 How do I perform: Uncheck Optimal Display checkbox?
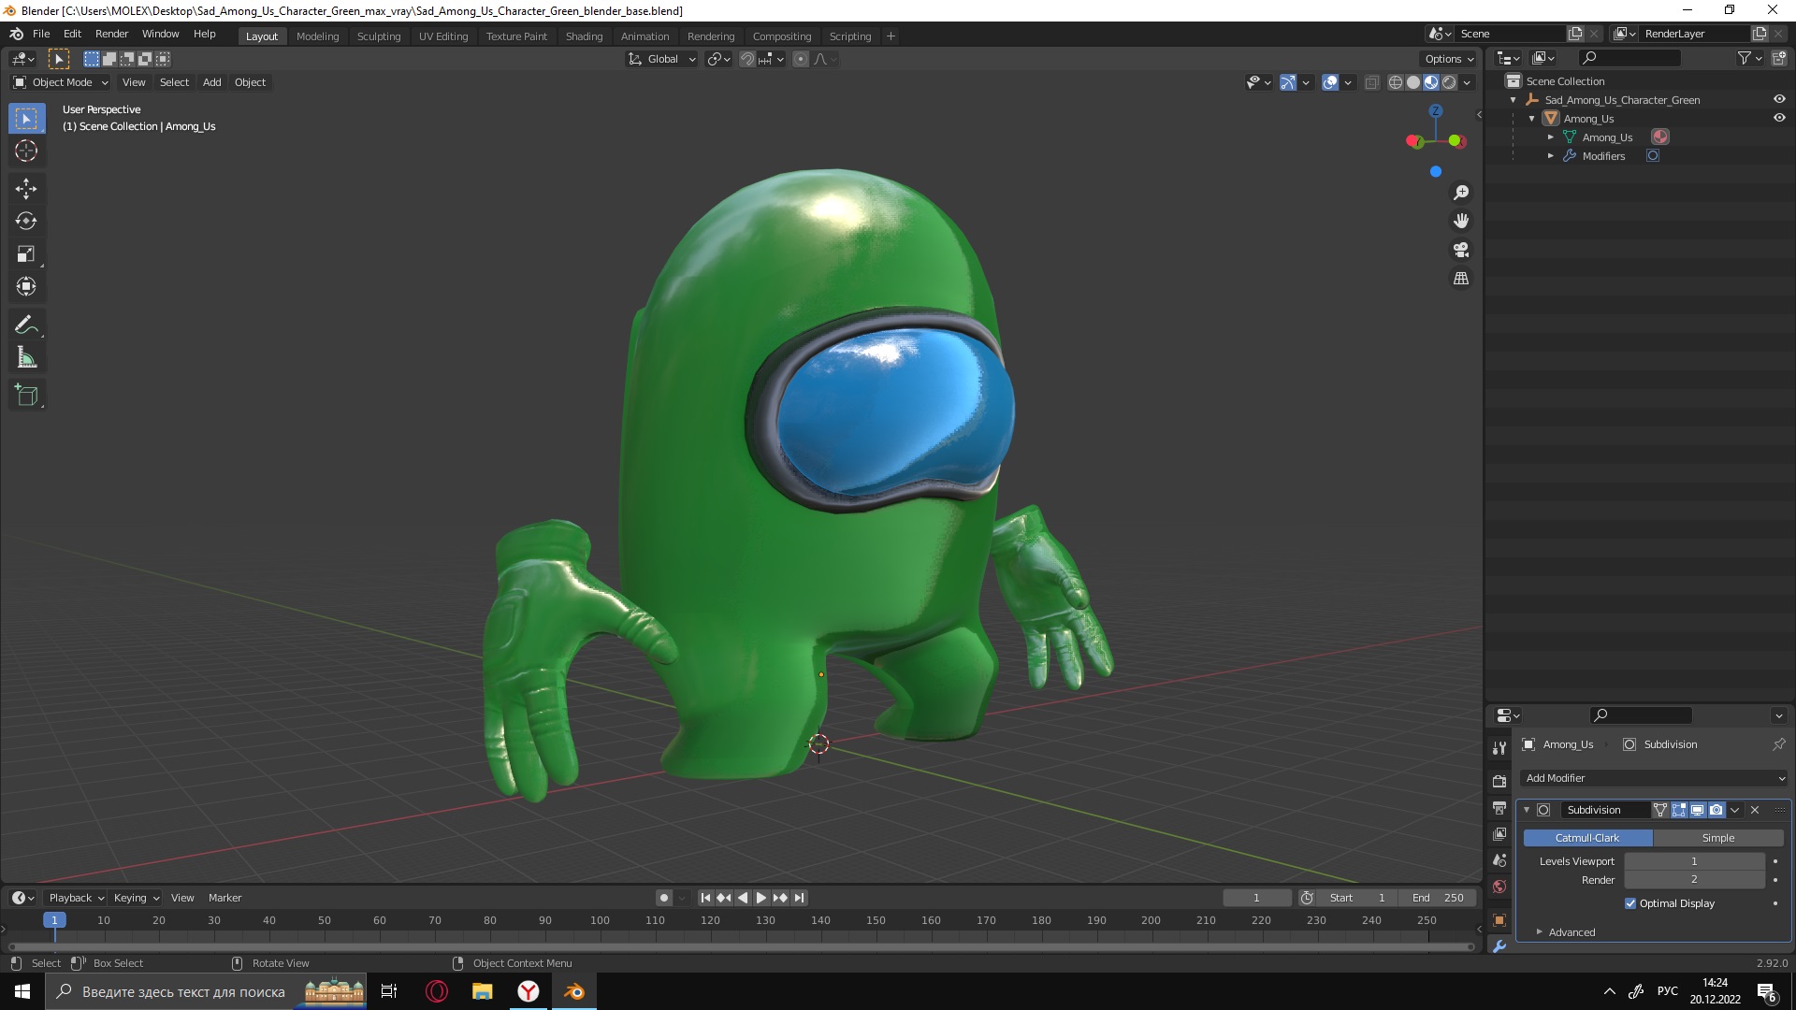click(x=1630, y=903)
